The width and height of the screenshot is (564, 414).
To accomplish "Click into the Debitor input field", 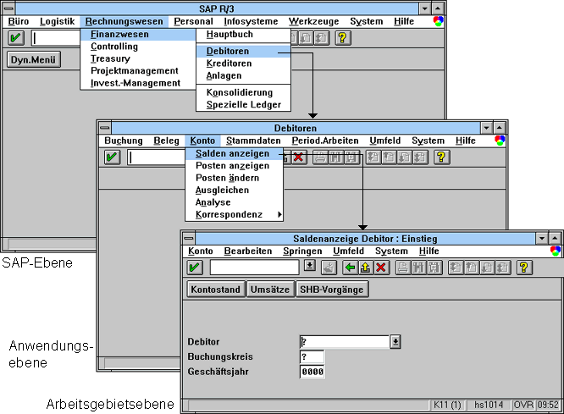I will point(344,342).
